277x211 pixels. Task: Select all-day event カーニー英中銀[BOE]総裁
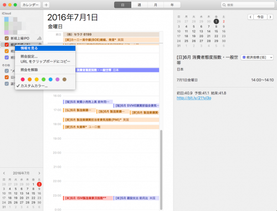[x=111, y=40]
